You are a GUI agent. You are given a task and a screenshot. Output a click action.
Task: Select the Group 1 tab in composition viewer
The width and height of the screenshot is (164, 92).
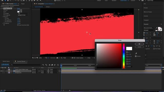coord(48,7)
